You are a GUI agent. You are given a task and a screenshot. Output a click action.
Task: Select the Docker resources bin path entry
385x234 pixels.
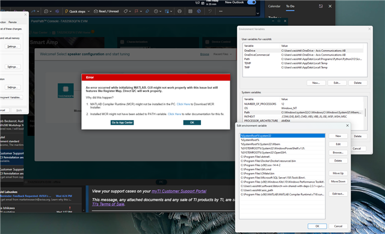point(282,161)
